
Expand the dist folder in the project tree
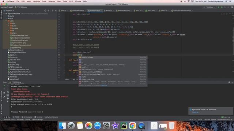[6, 19]
